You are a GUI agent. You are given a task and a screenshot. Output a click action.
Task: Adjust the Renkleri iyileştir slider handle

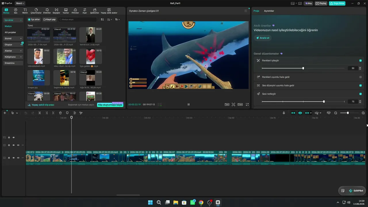tap(303, 68)
